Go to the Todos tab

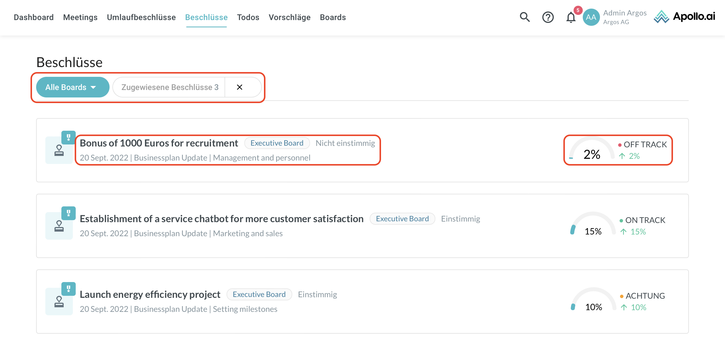[x=248, y=17]
